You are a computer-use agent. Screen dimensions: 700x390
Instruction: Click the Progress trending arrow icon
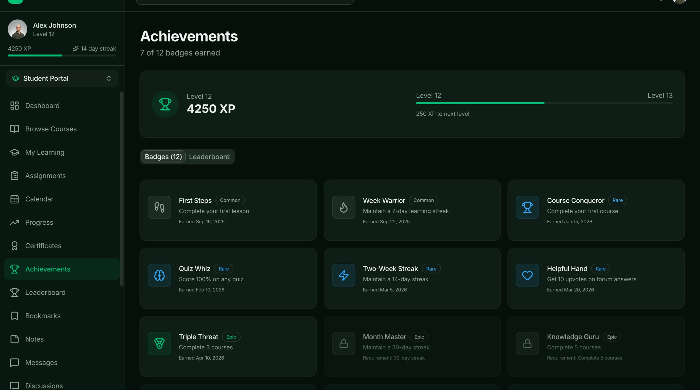[14, 222]
